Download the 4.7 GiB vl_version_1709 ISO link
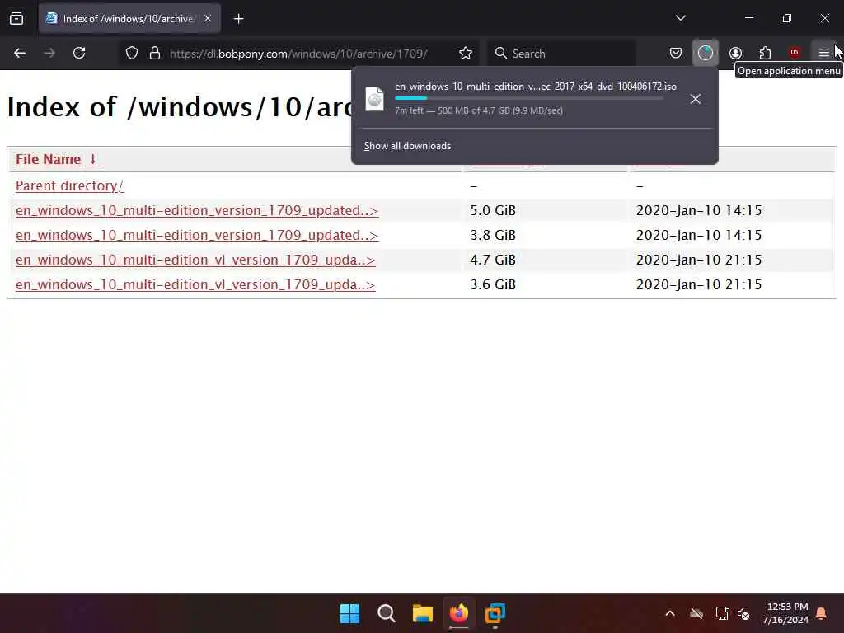This screenshot has width=844, height=633. pyautogui.click(x=195, y=260)
